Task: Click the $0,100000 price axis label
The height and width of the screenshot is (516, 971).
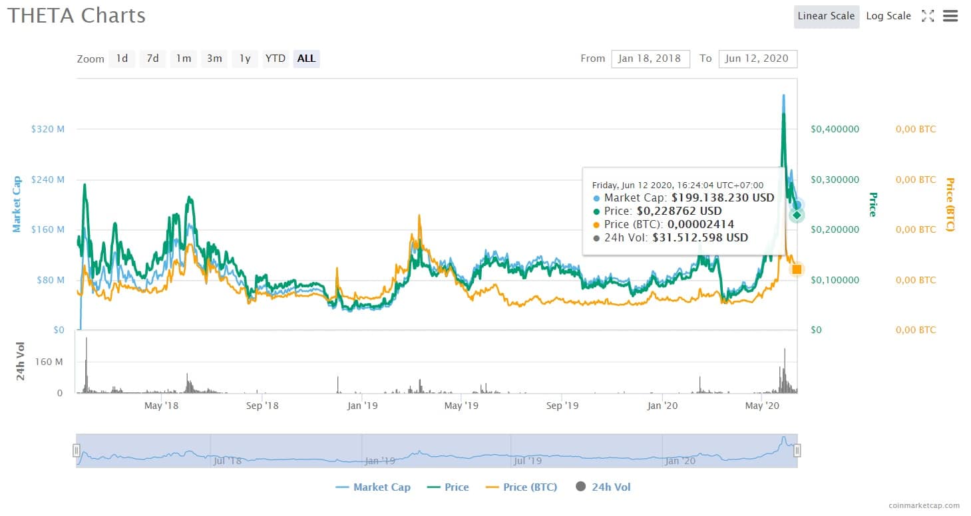Action: tap(835, 280)
